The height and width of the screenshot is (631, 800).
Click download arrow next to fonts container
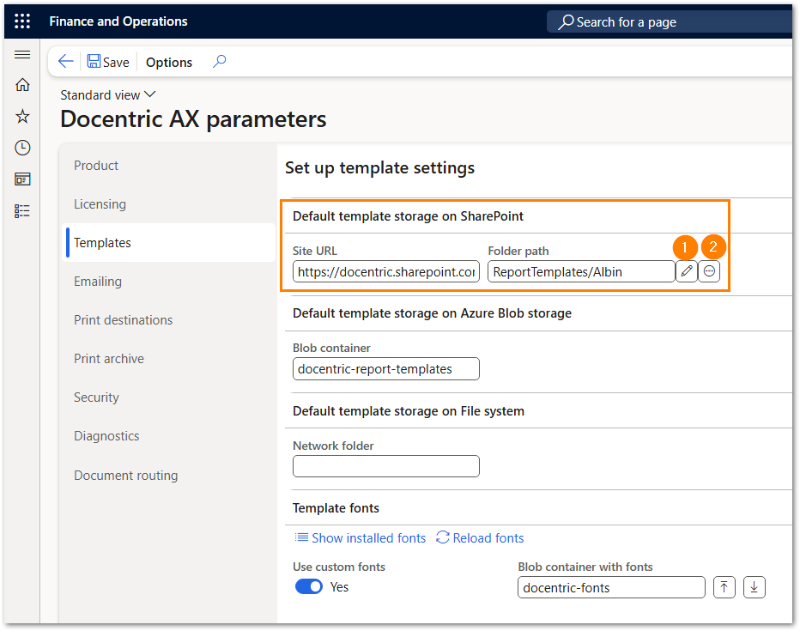tap(754, 587)
